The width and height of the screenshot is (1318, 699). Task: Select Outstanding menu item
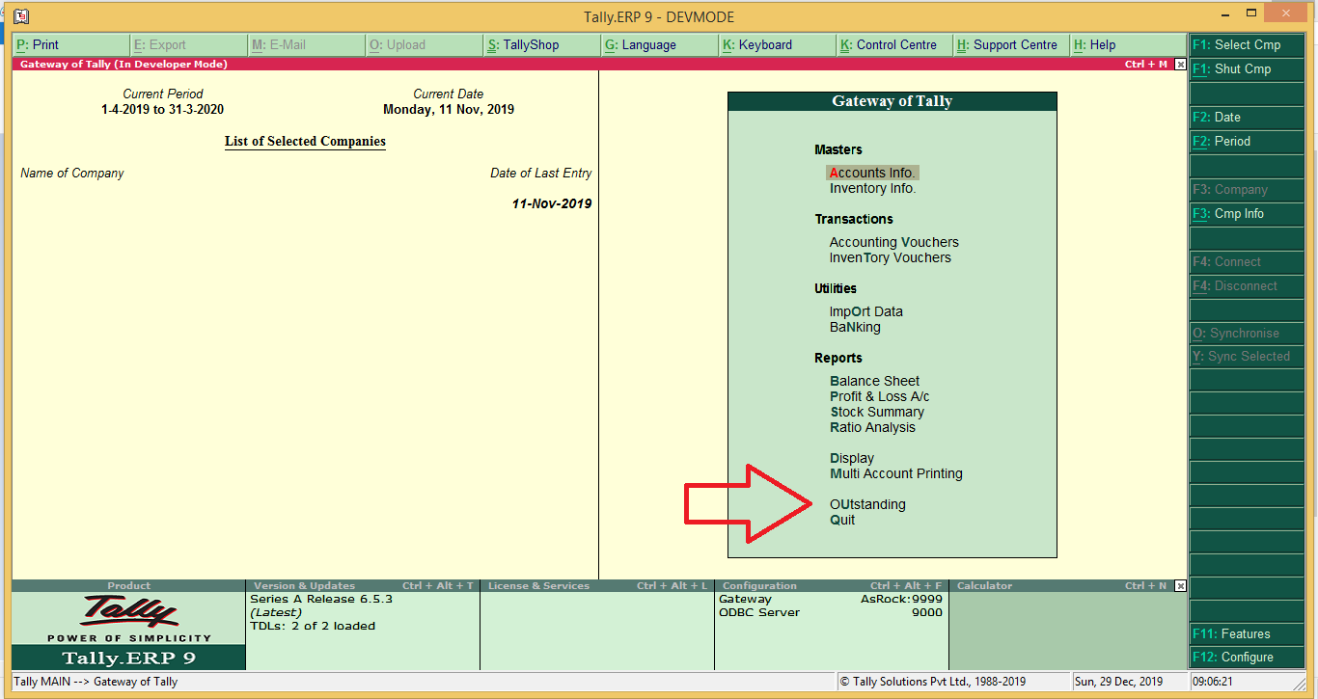tap(867, 504)
